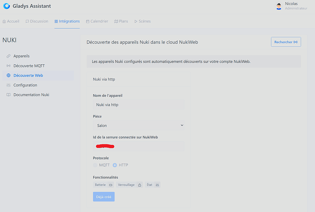The width and height of the screenshot is (315, 212).
Task: Click the battery icon in Batterie tag
Action: [110, 185]
